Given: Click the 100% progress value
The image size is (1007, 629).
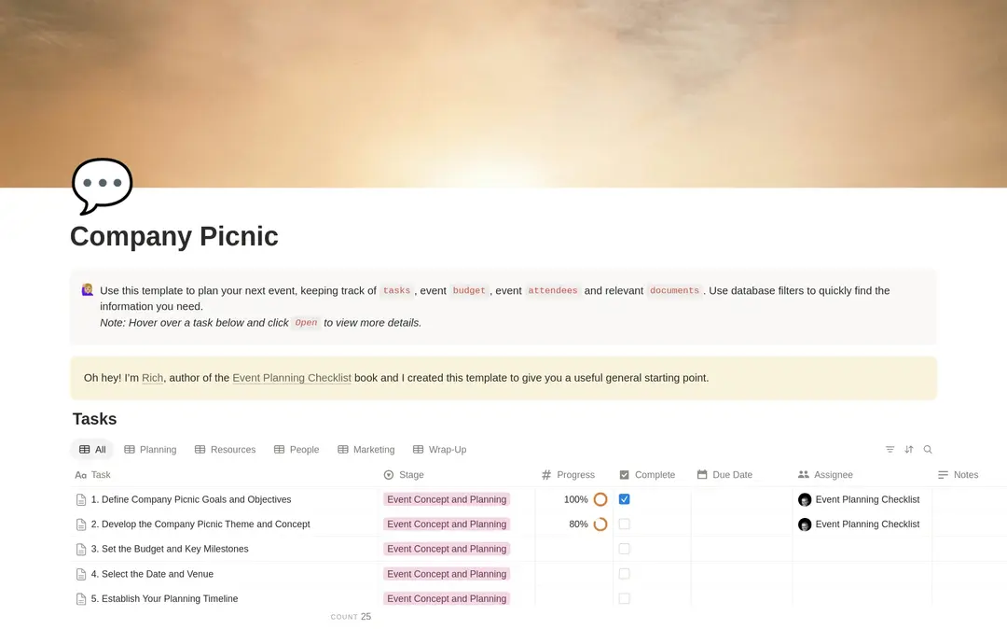Looking at the screenshot, I should [576, 499].
